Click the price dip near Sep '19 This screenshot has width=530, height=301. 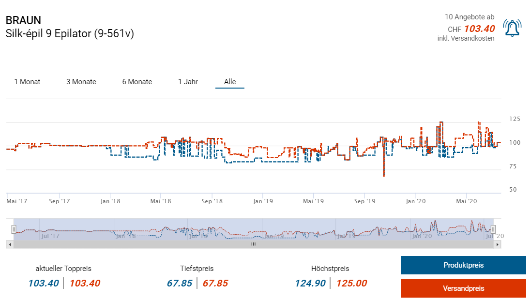384,174
